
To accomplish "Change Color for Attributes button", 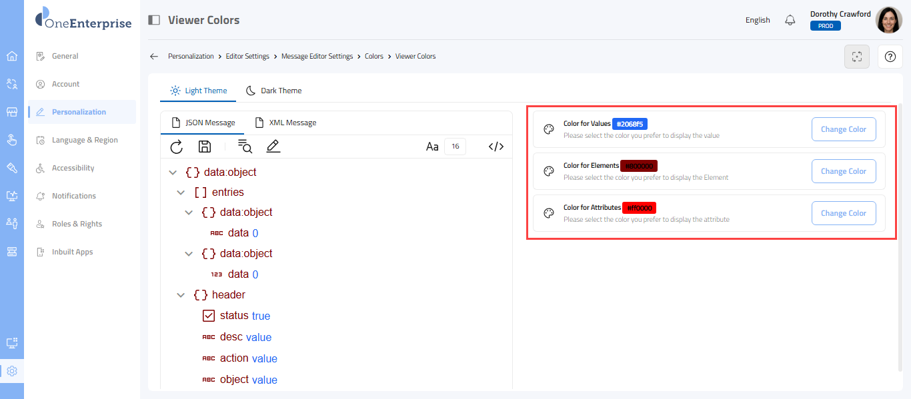I will (x=843, y=213).
